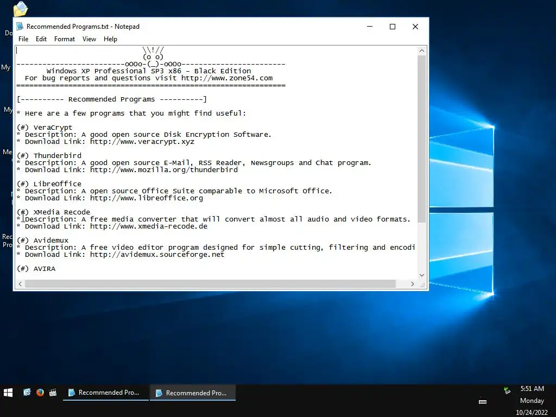Click the mozilla.org/thunderbird download link text
This screenshot has height=417, width=556.
tap(164, 170)
